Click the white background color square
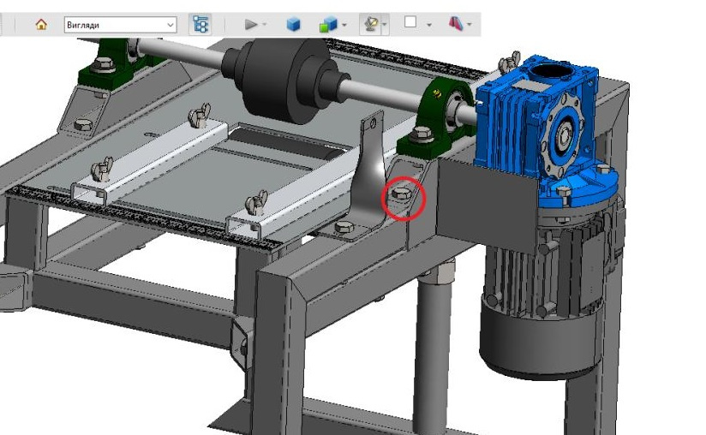The width and height of the screenshot is (706, 435). click(x=410, y=22)
